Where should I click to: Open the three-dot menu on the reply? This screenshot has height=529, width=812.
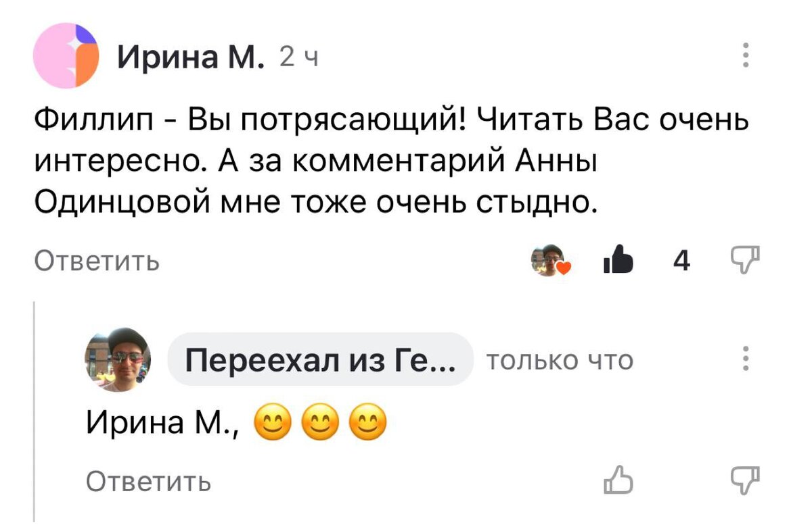(744, 358)
